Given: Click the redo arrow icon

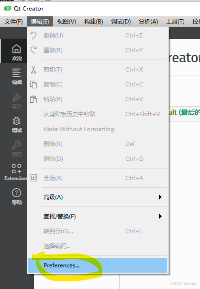Looking at the screenshot, I should click(x=33, y=50).
